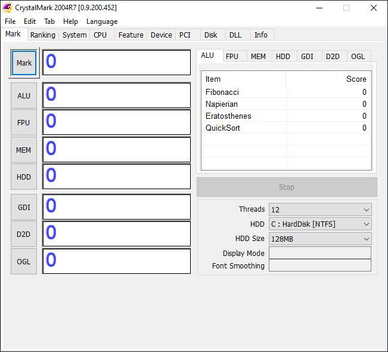Image resolution: width=388 pixels, height=352 pixels.
Task: Select the HDD results tab
Action: point(283,57)
